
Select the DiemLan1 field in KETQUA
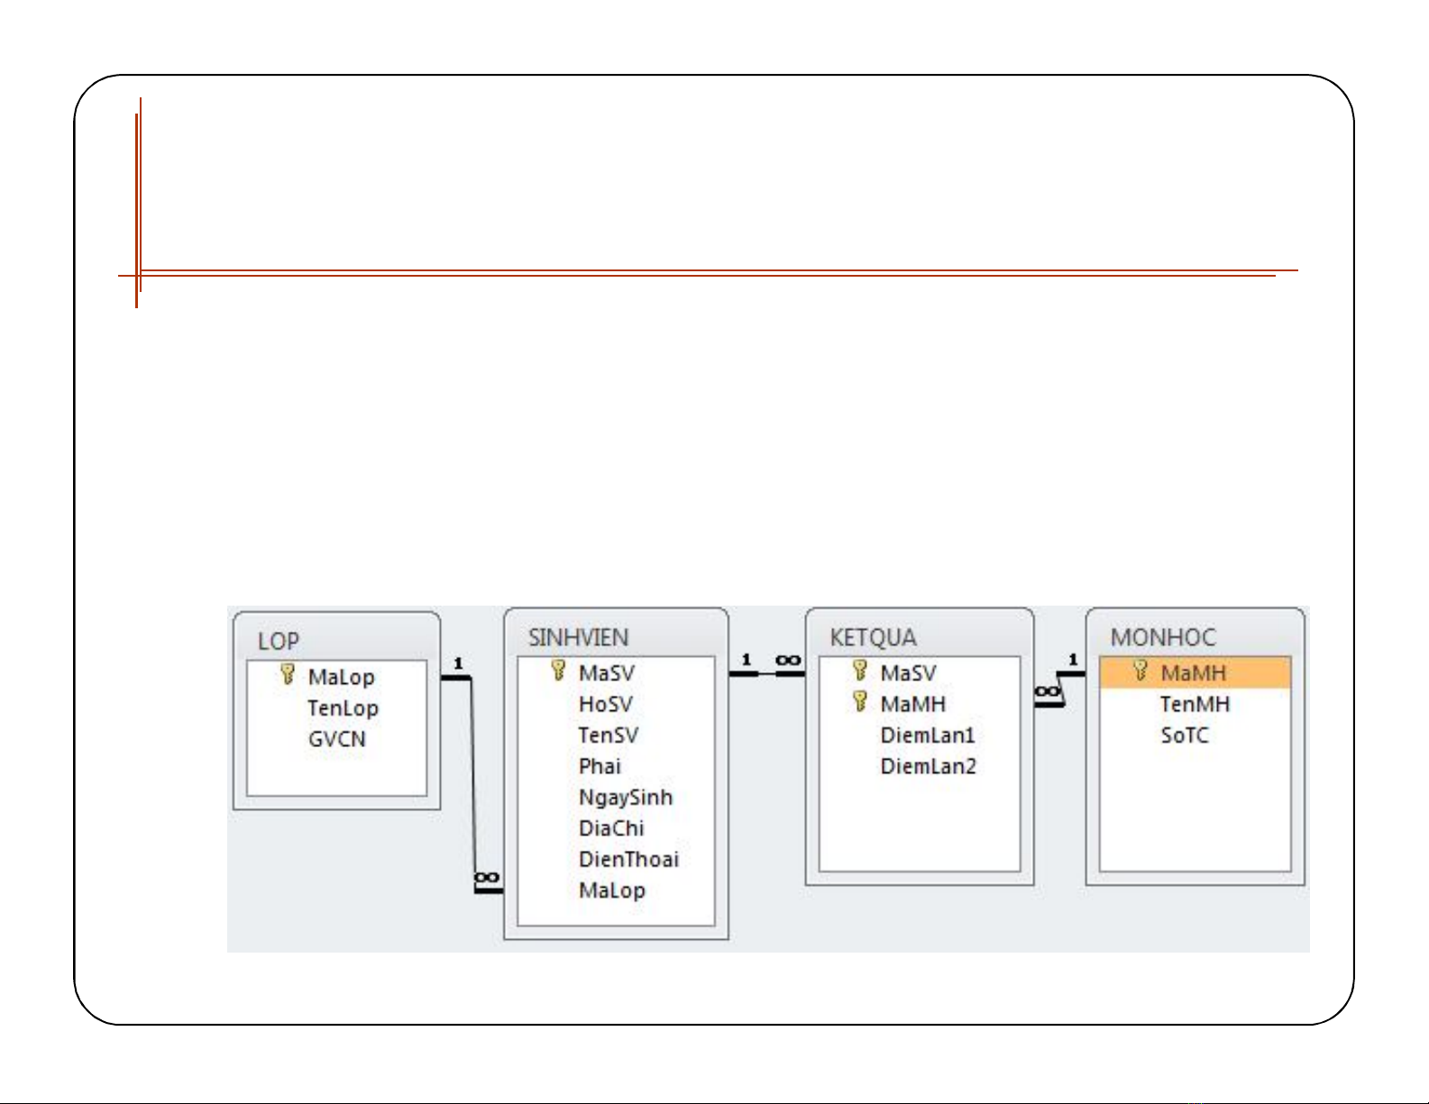[928, 735]
